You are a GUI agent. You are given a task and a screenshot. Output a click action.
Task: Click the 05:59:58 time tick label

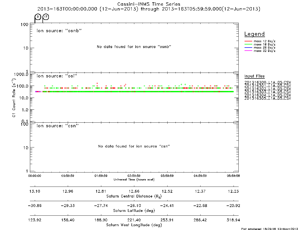pos(233,176)
